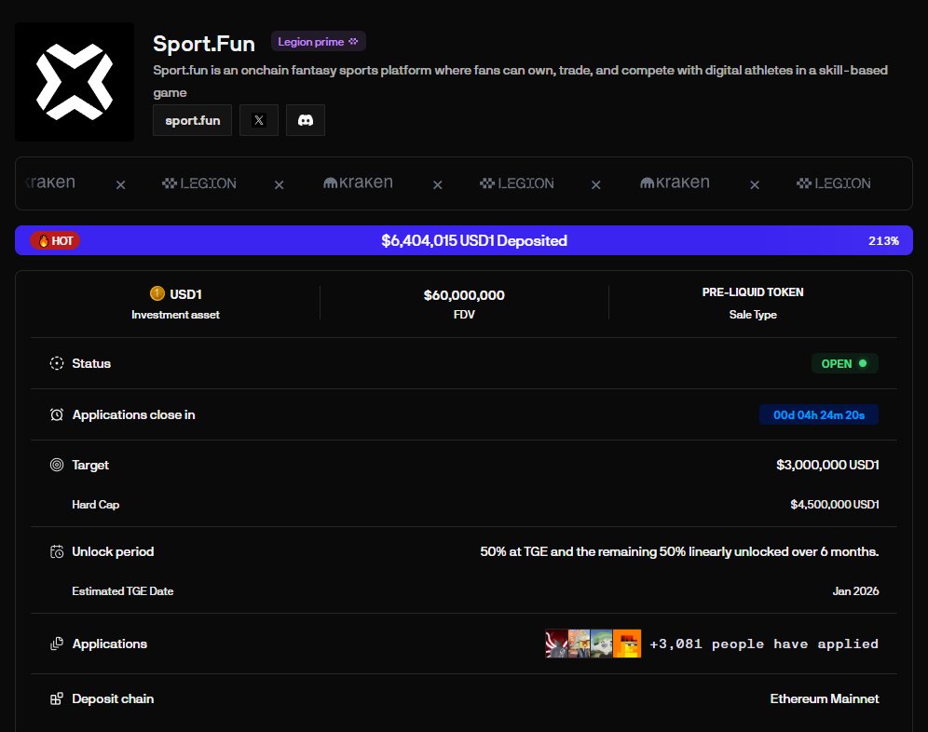
Task: Click the USD1 deposited progress bar
Action: click(473, 240)
